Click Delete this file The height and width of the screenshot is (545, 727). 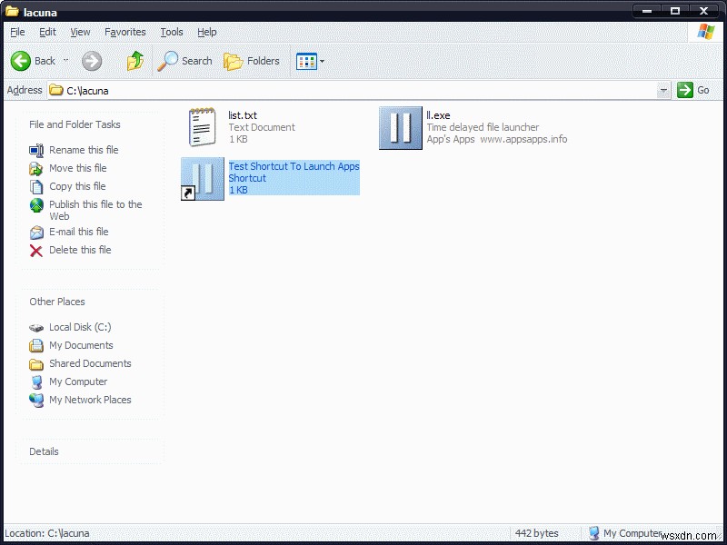(x=80, y=250)
